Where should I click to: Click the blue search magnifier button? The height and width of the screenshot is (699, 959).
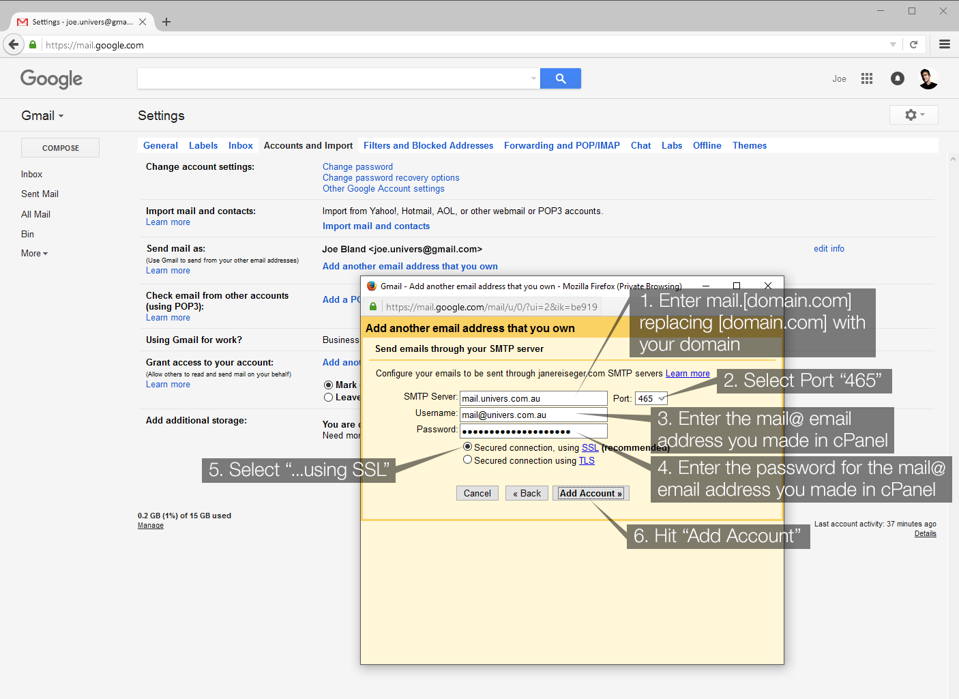tap(561, 78)
